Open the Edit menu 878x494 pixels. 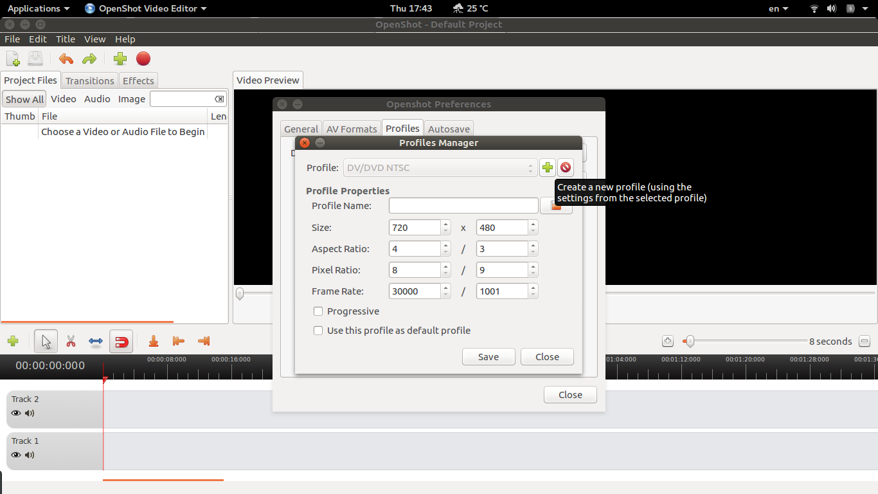[38, 39]
